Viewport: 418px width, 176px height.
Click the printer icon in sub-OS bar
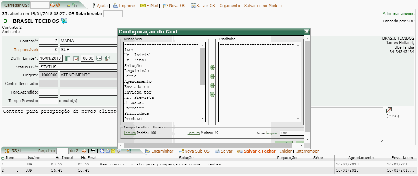pyautogui.click(x=107, y=151)
